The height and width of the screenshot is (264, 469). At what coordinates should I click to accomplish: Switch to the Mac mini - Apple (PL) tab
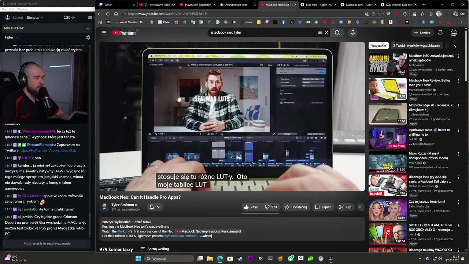point(318,5)
